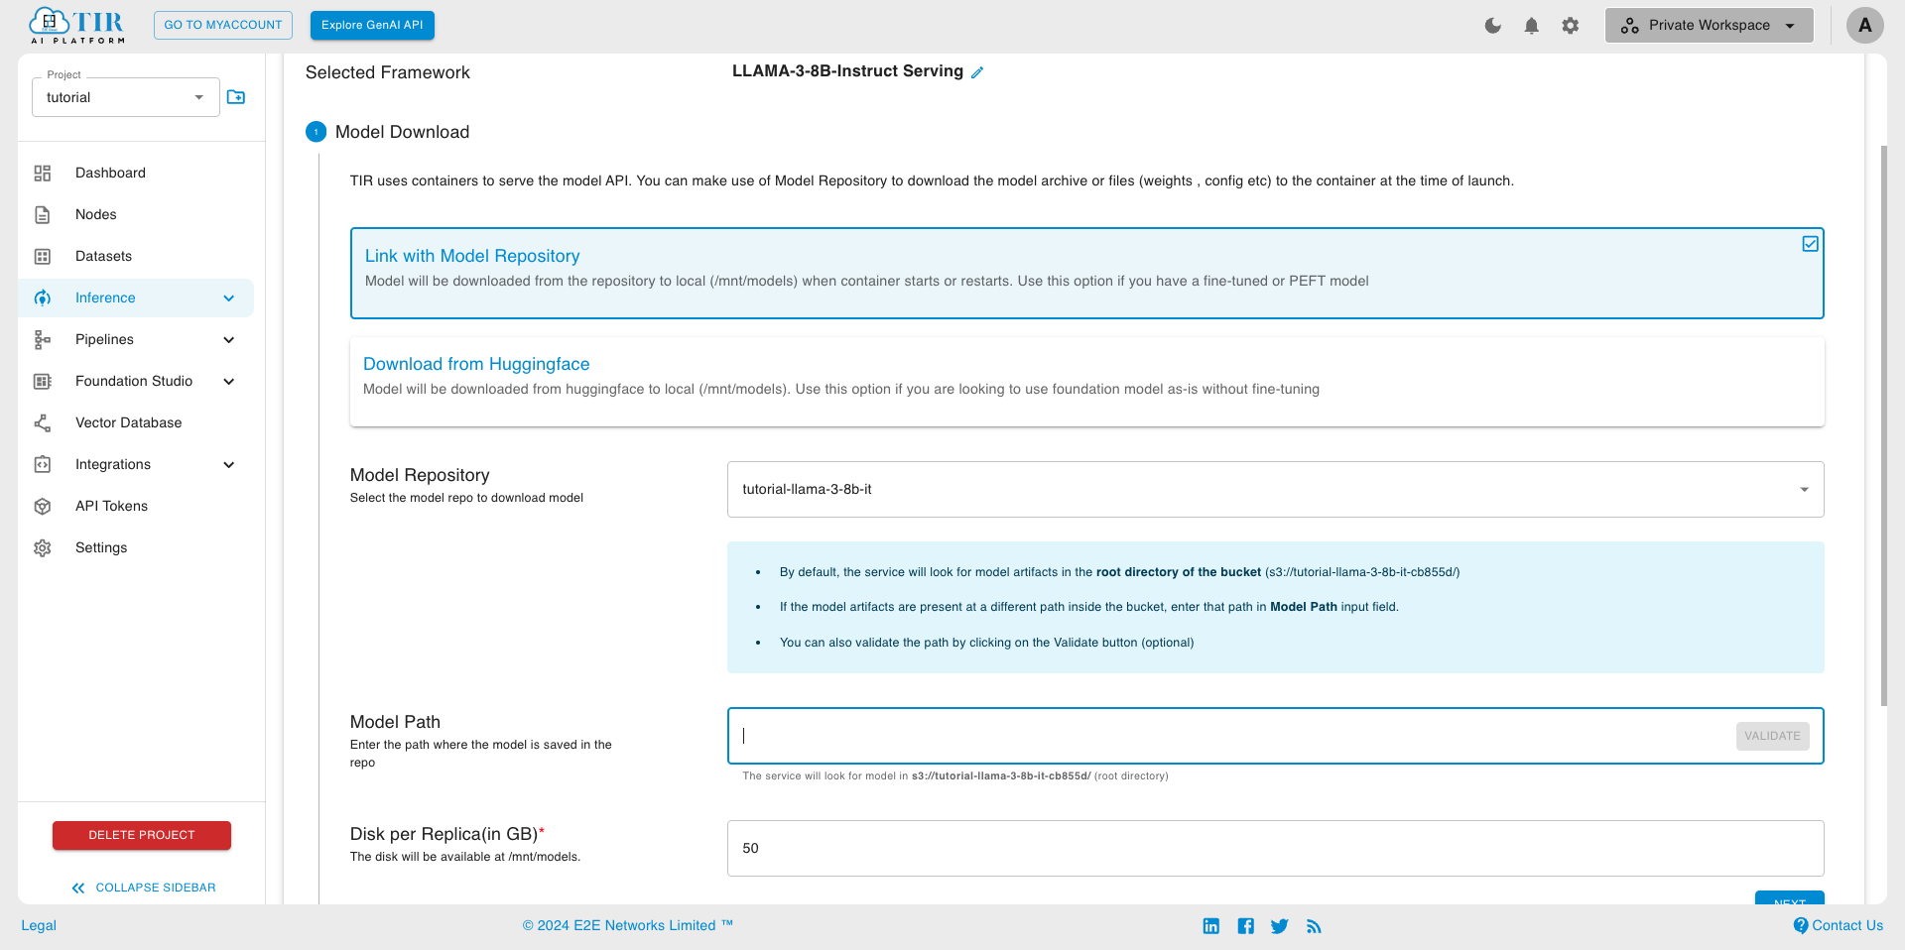Click the Settings sidebar gear icon

click(43, 547)
